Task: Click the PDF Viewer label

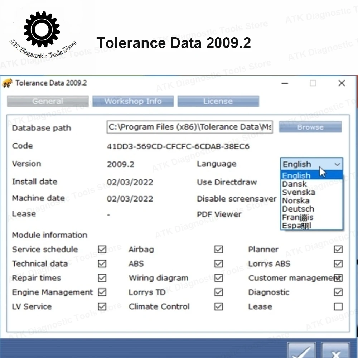Action: (219, 214)
